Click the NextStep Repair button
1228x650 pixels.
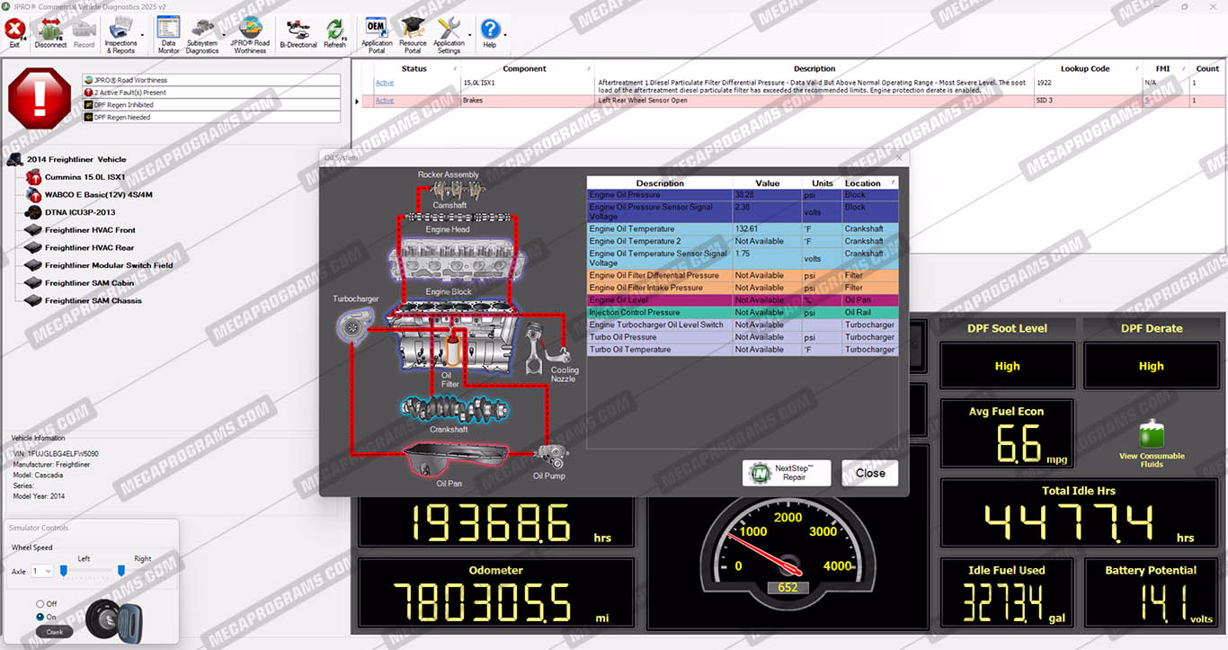(787, 473)
